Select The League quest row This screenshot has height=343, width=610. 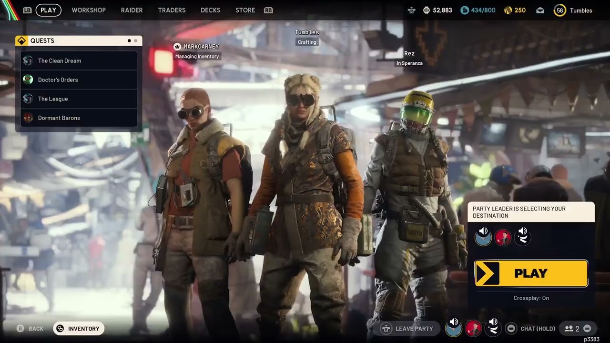79,99
